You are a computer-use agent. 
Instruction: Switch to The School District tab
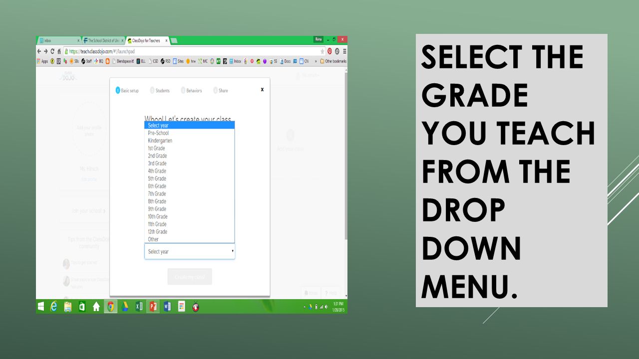103,40
